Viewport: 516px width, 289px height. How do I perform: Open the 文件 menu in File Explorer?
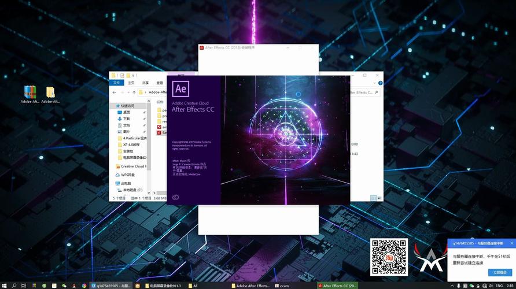(116, 83)
